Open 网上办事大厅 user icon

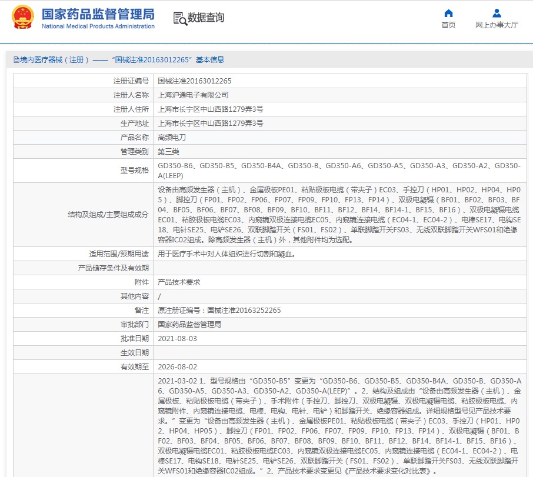pos(497,14)
